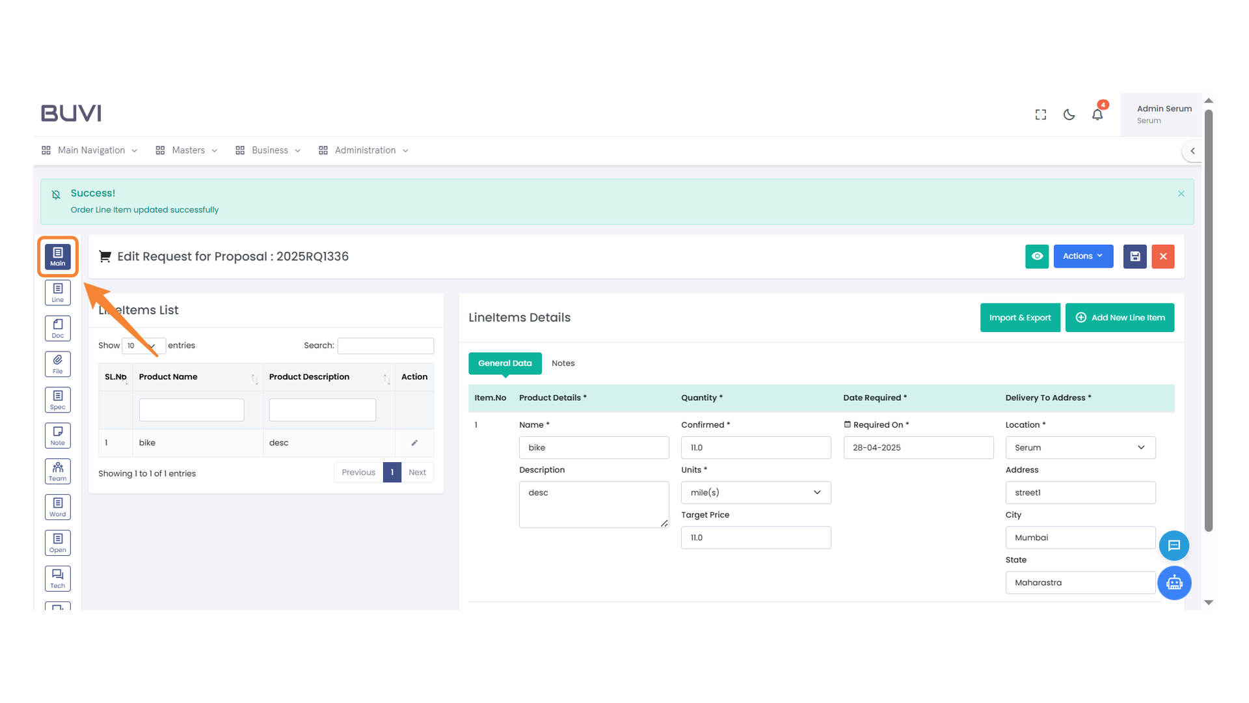
Task: Switch to the Notes tab
Action: click(x=563, y=363)
